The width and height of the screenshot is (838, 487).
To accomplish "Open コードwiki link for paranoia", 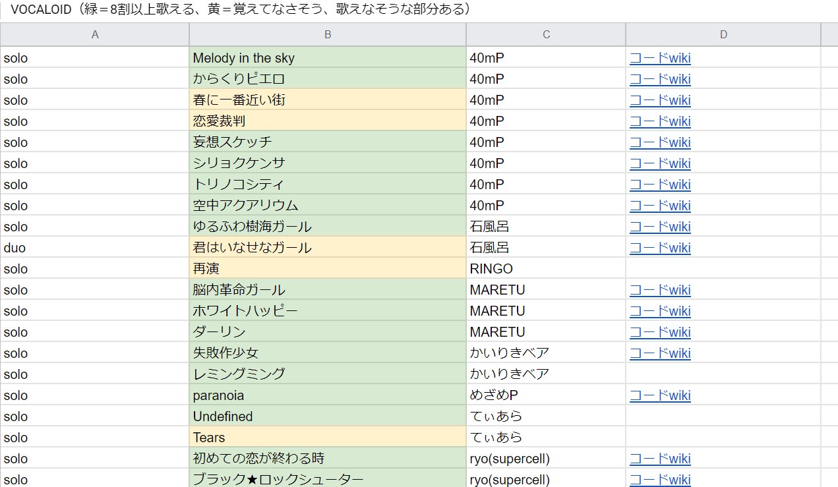I will pyautogui.click(x=660, y=395).
